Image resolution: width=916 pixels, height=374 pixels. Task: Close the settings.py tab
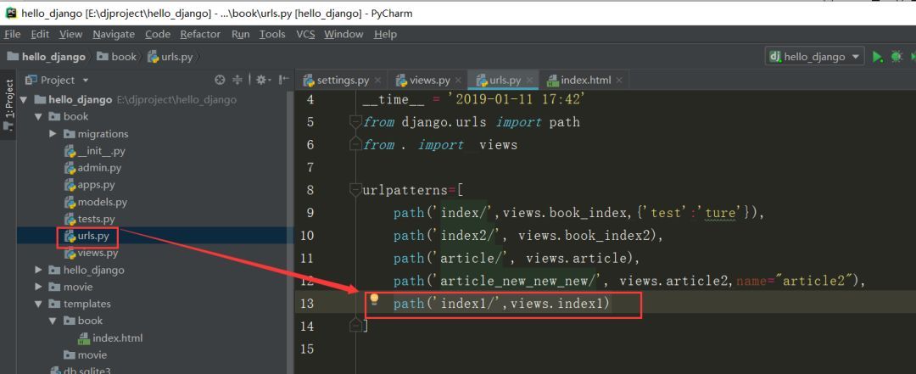coord(378,80)
